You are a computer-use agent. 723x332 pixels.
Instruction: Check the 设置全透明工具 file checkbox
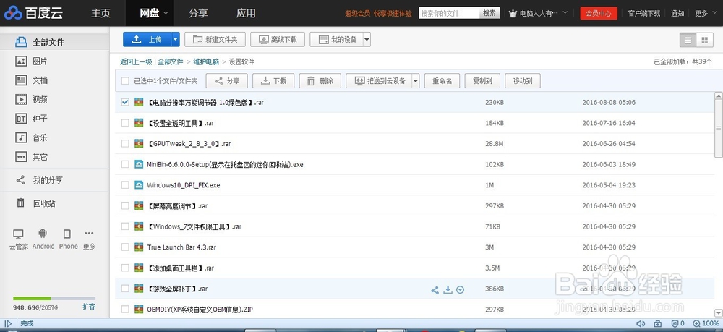125,123
